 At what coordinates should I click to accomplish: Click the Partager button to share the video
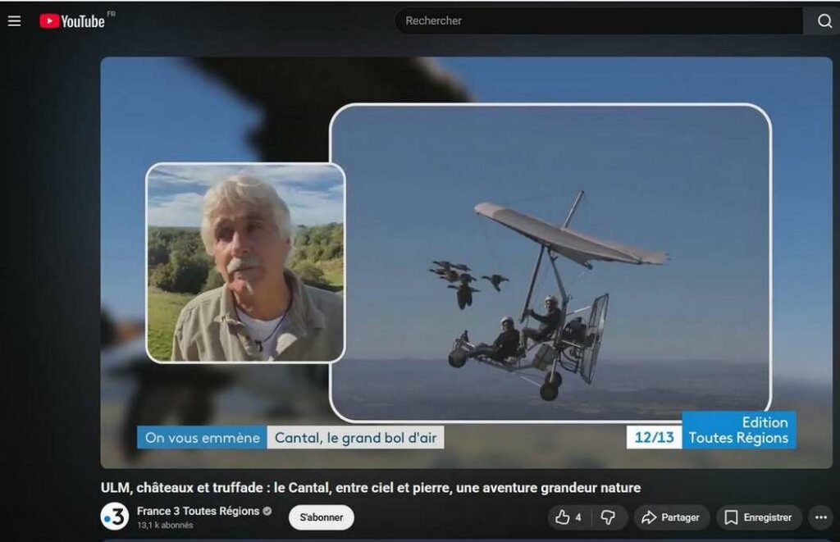pyautogui.click(x=671, y=517)
